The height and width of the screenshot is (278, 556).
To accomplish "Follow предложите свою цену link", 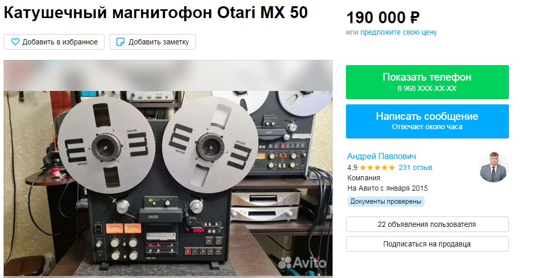I will (399, 32).
